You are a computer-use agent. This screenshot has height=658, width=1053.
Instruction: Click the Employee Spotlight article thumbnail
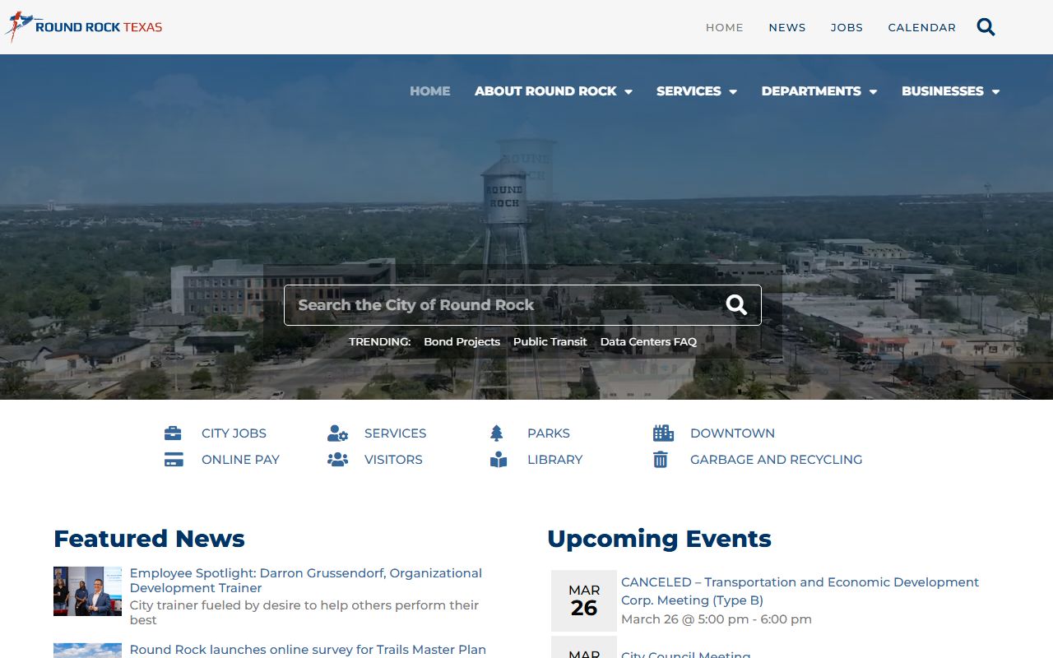point(87,591)
